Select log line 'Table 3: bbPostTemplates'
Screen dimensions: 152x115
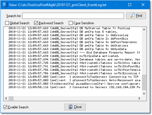coord(73,42)
